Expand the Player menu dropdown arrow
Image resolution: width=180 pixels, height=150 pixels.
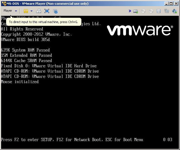[16, 11]
